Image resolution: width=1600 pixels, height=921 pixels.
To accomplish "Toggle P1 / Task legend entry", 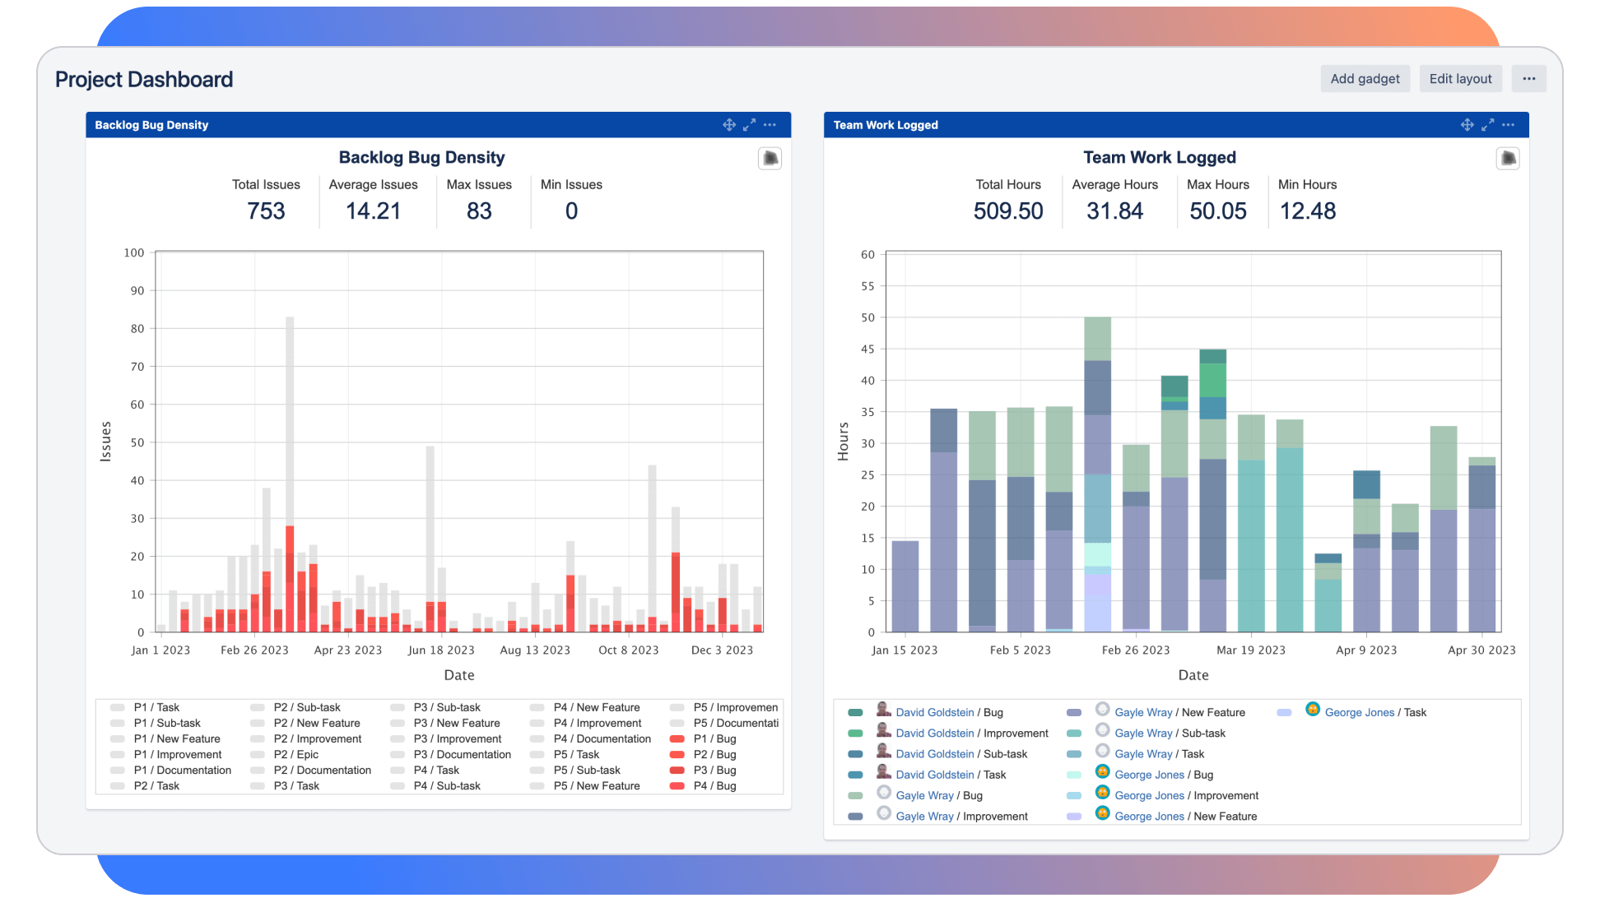I will point(145,708).
